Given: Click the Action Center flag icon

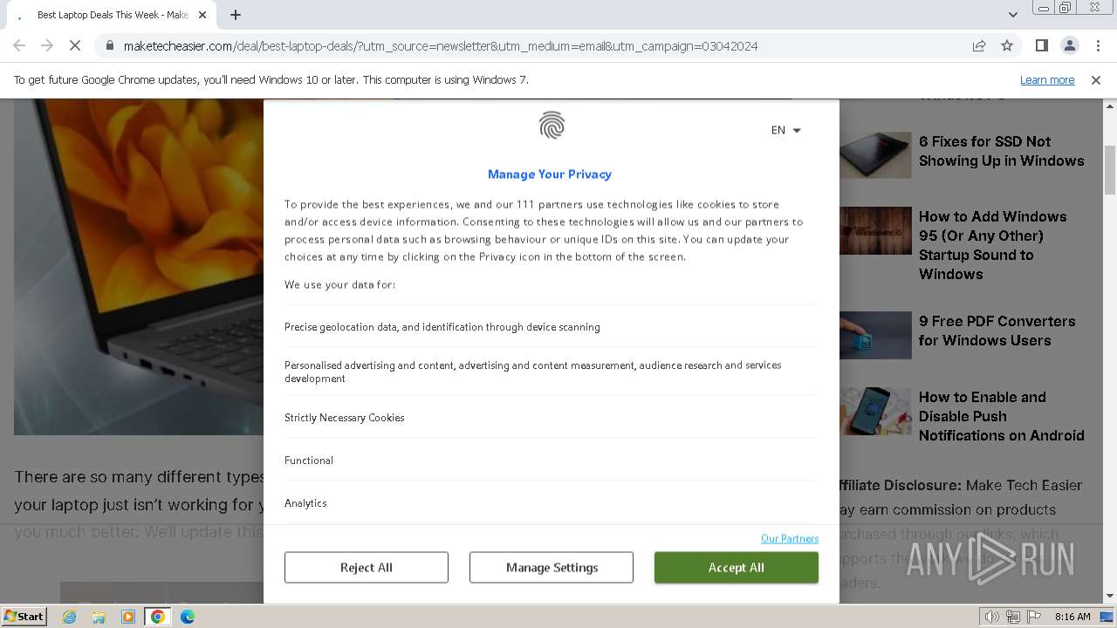Looking at the screenshot, I should [x=1033, y=617].
